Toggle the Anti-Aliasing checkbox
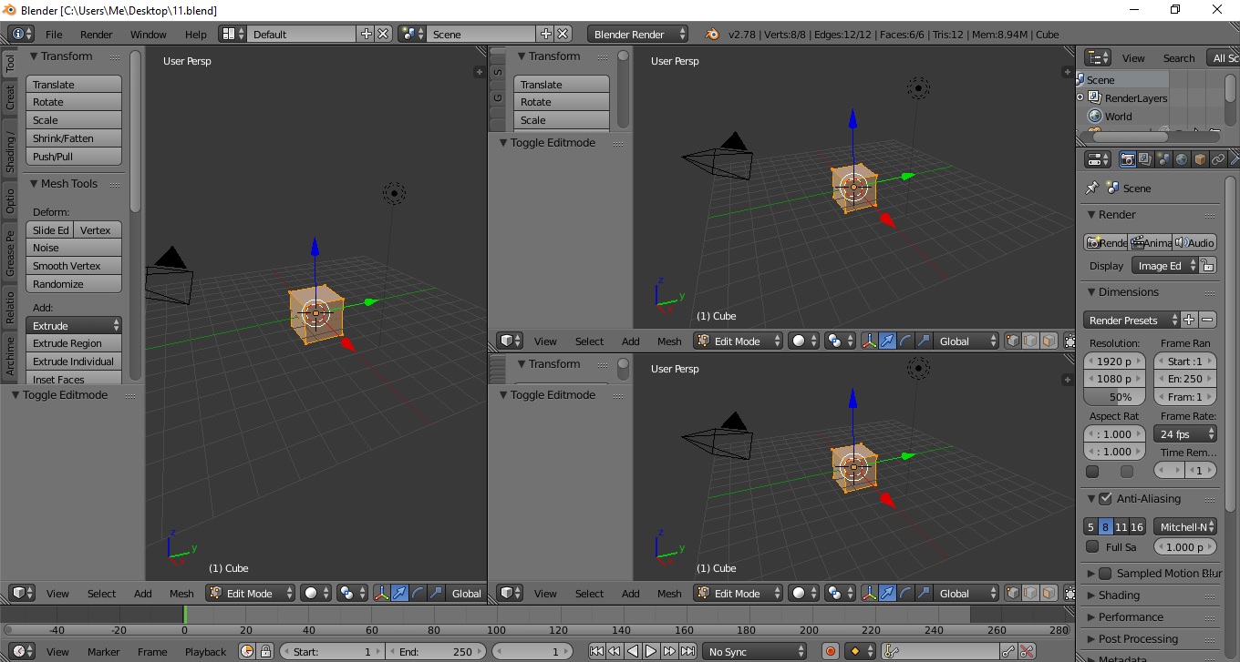 [1105, 498]
